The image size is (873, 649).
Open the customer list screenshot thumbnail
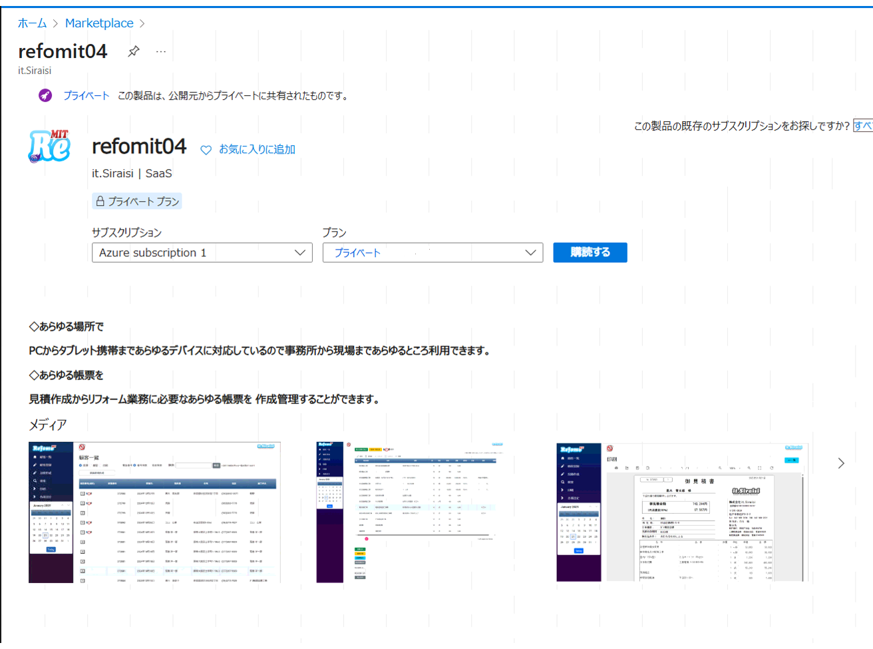click(x=154, y=513)
